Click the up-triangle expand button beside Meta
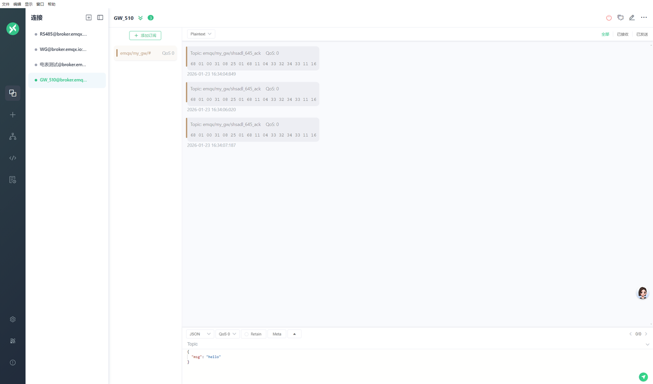653x384 pixels. point(294,334)
